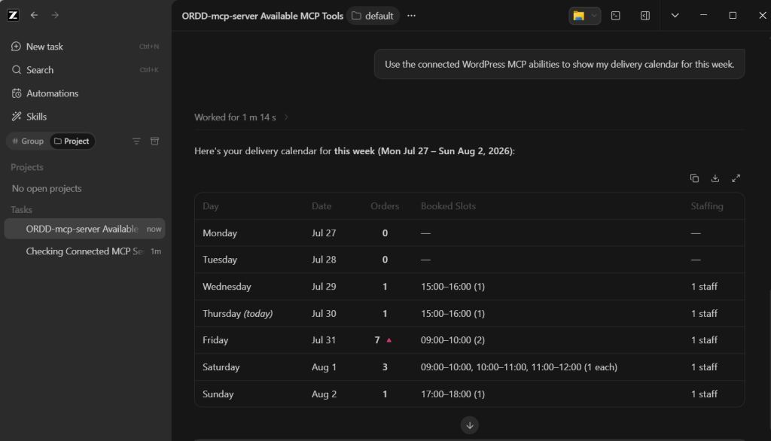Click the Monday row cell
Screen dimensions: 771x441
pyautogui.click(x=220, y=233)
